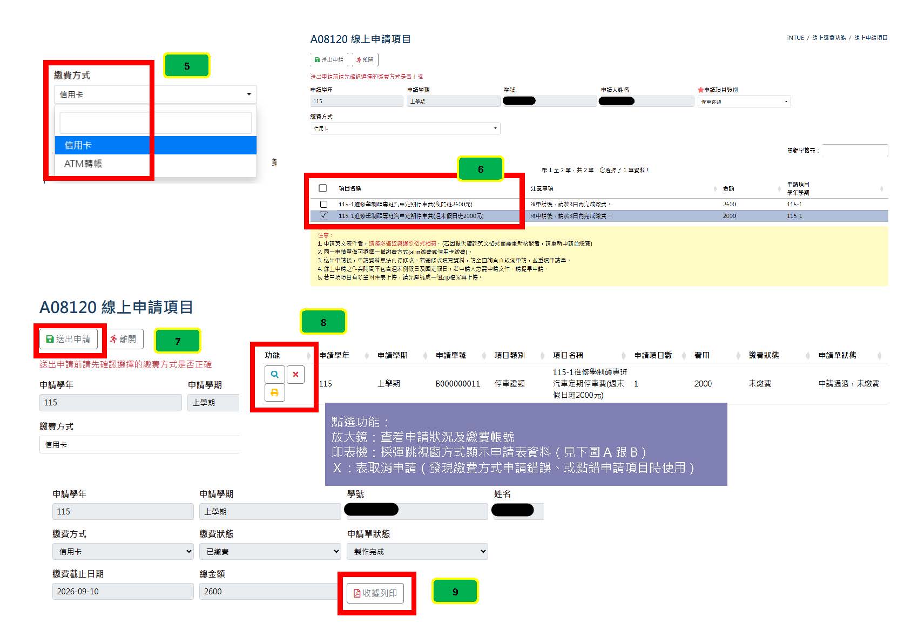Click the 收據列印 receipt print button
Screen dimensions: 911x644
(x=375, y=593)
